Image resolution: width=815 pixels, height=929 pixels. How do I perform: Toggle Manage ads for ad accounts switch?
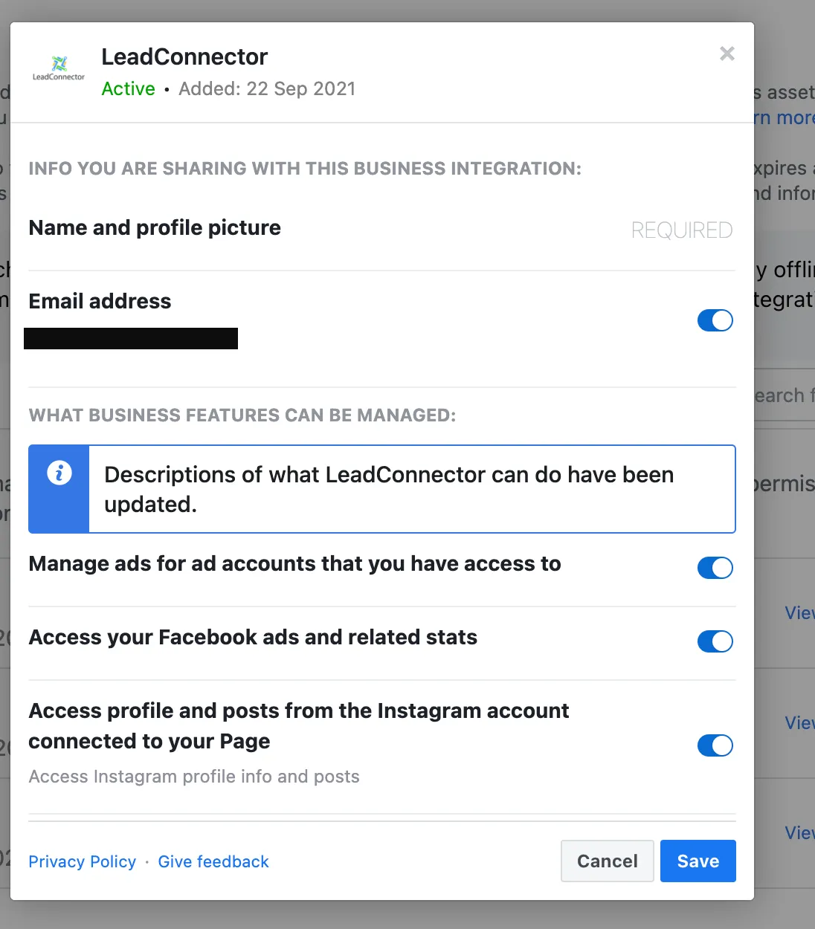[x=715, y=568]
